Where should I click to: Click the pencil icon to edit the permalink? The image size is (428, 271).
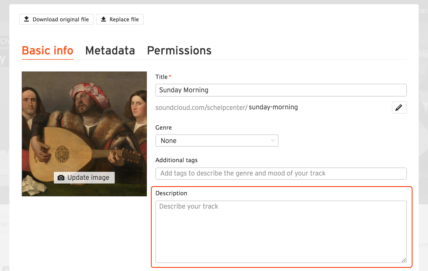click(399, 107)
